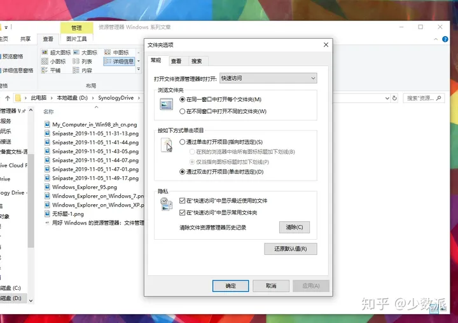Select 平铺 tiles layout
The height and width of the screenshot is (323, 458).
pyautogui.click(x=51, y=71)
